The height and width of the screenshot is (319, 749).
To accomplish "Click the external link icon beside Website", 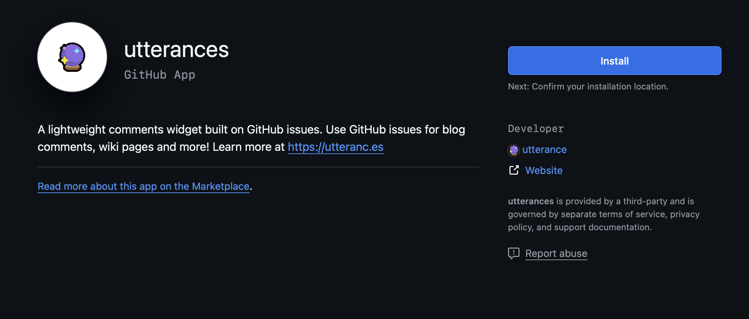I will tap(514, 170).
